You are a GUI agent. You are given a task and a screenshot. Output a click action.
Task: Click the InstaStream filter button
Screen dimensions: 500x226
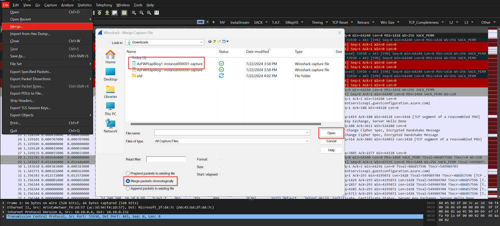(x=240, y=22)
